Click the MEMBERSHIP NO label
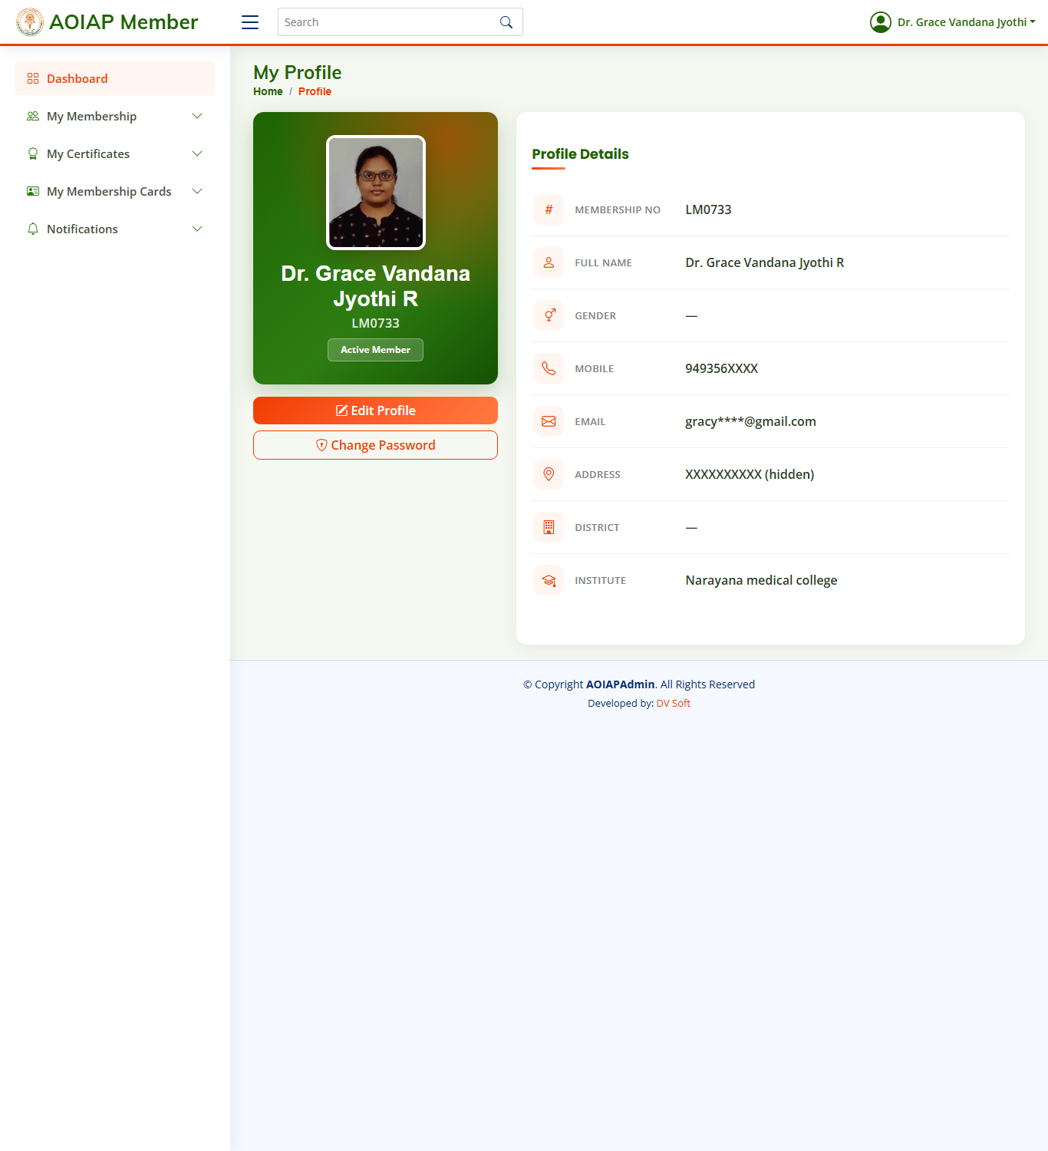 [x=618, y=209]
